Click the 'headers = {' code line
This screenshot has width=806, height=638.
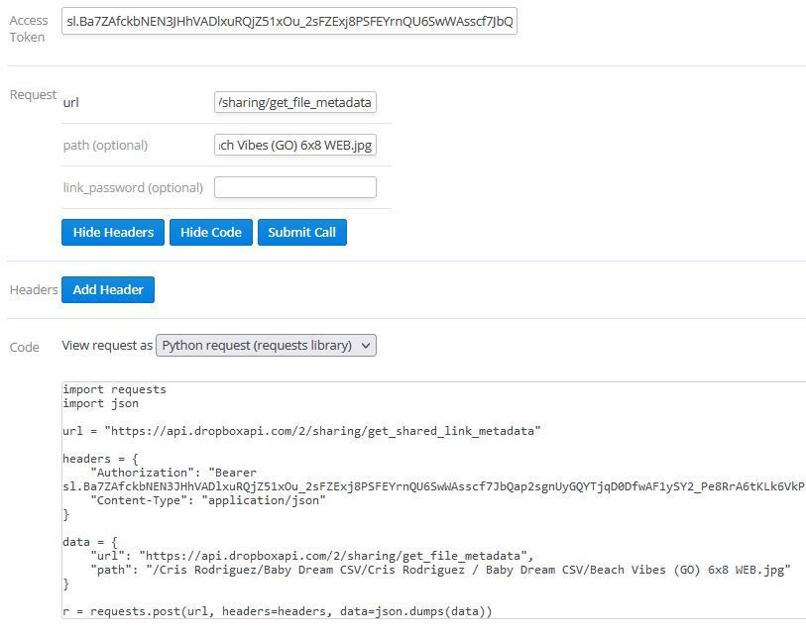(x=100, y=459)
